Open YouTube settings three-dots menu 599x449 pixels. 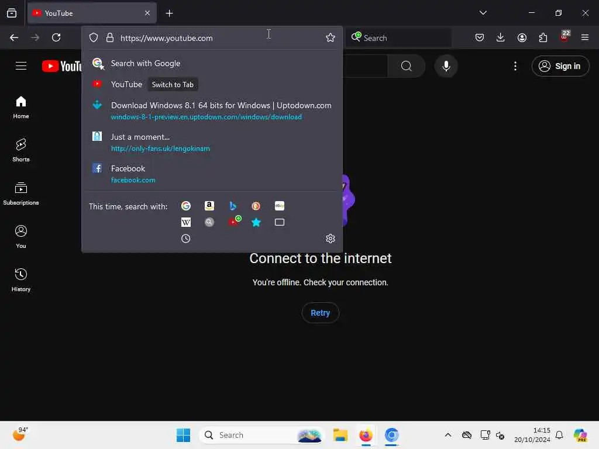[515, 66]
